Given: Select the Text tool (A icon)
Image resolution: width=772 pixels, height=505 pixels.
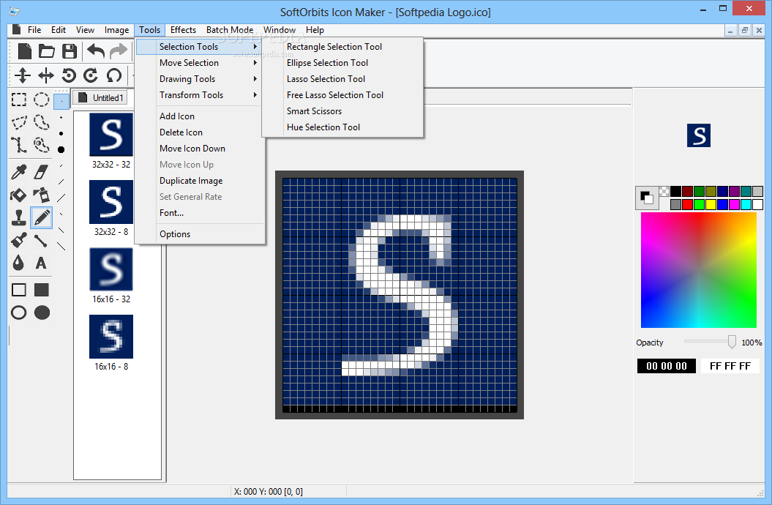Looking at the screenshot, I should 41,263.
